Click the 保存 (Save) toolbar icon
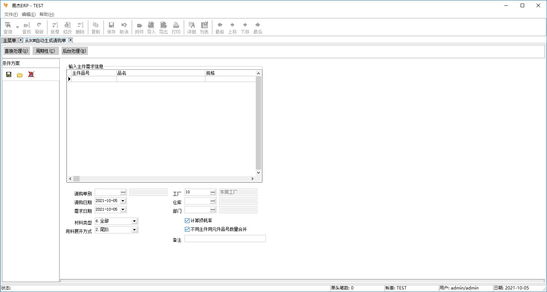 (x=111, y=27)
